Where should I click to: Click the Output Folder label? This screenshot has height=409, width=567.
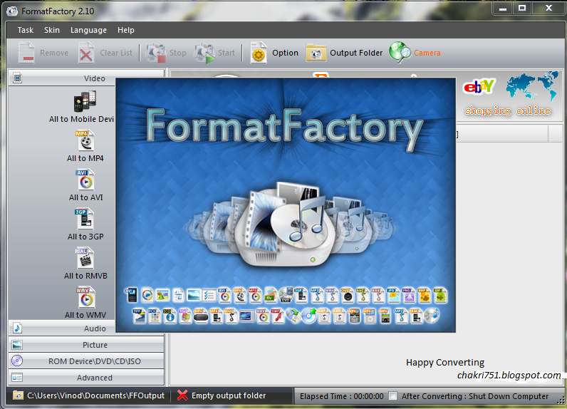tap(356, 53)
